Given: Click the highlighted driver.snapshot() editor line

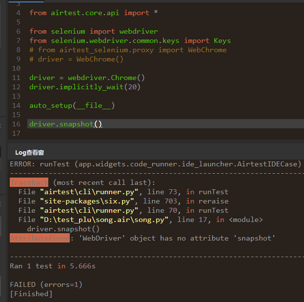Looking at the screenshot, I should point(165,123).
